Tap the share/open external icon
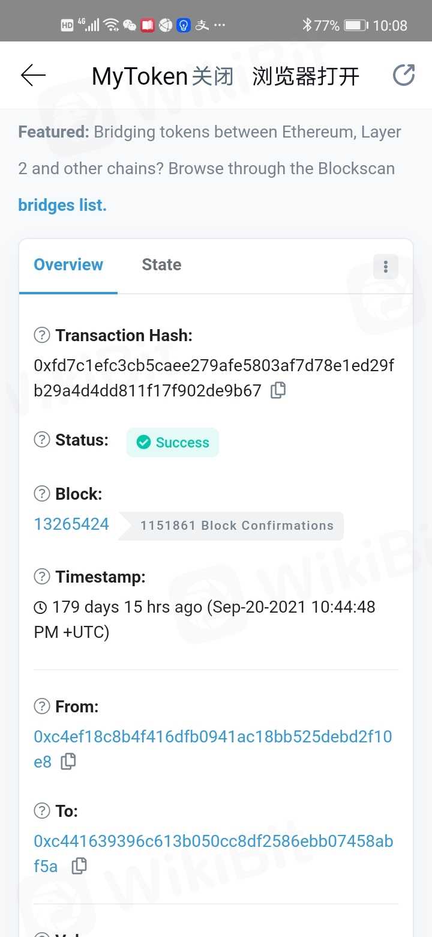Screen dimensions: 432x937 [404, 76]
